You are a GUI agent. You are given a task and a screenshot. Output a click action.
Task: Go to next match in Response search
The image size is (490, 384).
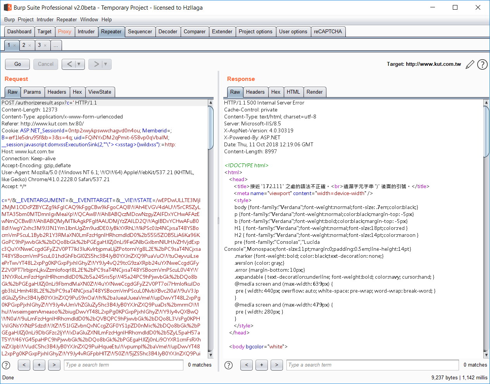tap(277, 365)
